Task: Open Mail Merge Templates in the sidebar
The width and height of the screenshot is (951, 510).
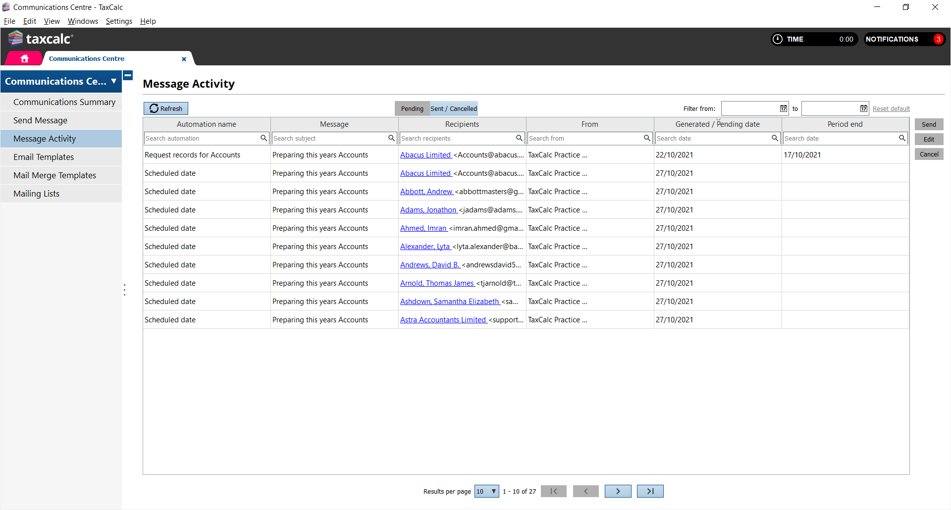Action: [61, 175]
